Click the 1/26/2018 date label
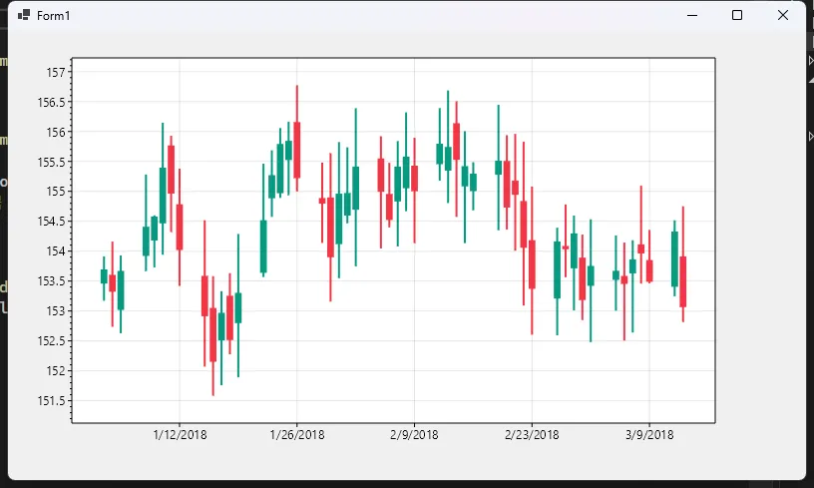The image size is (814, 488). pyautogui.click(x=297, y=434)
